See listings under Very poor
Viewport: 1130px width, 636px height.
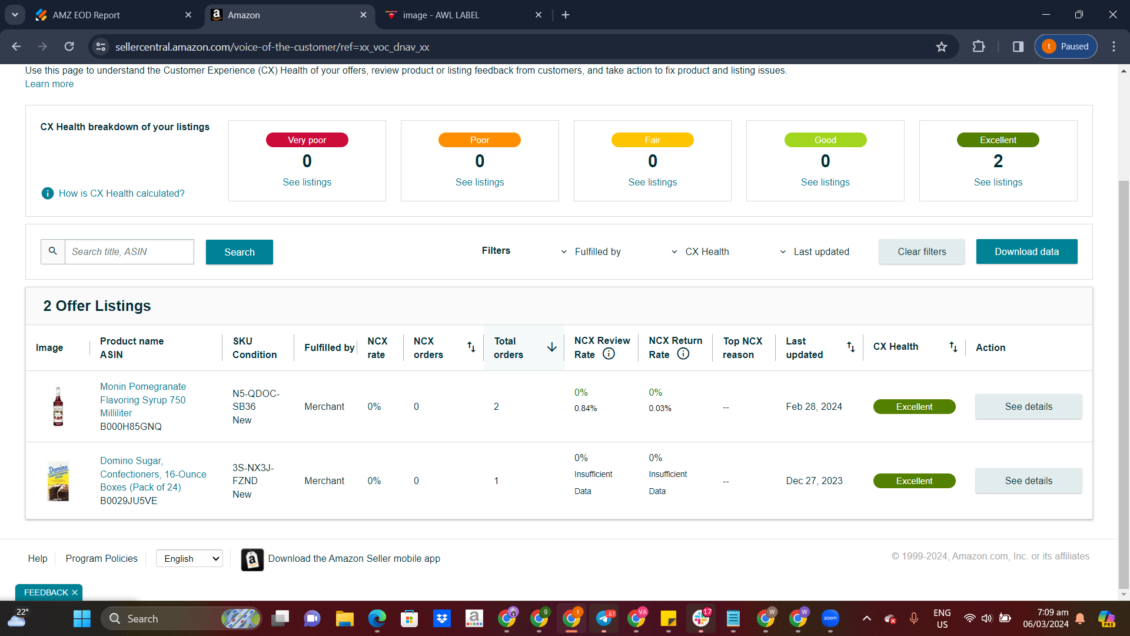point(307,182)
